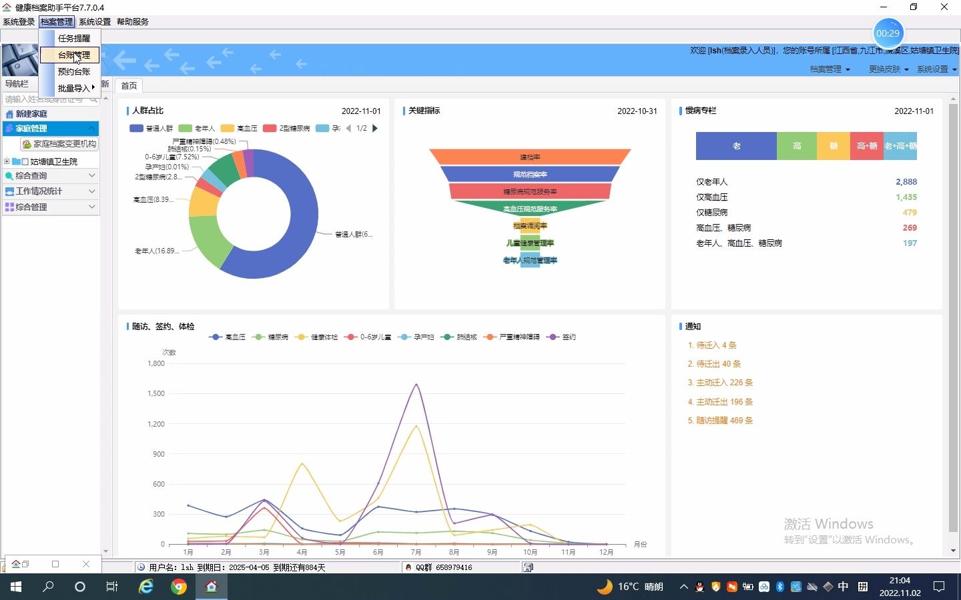The width and height of the screenshot is (961, 600).
Task: Click the folder icon beside 姑塘镇卫生院
Action: pyautogui.click(x=16, y=161)
